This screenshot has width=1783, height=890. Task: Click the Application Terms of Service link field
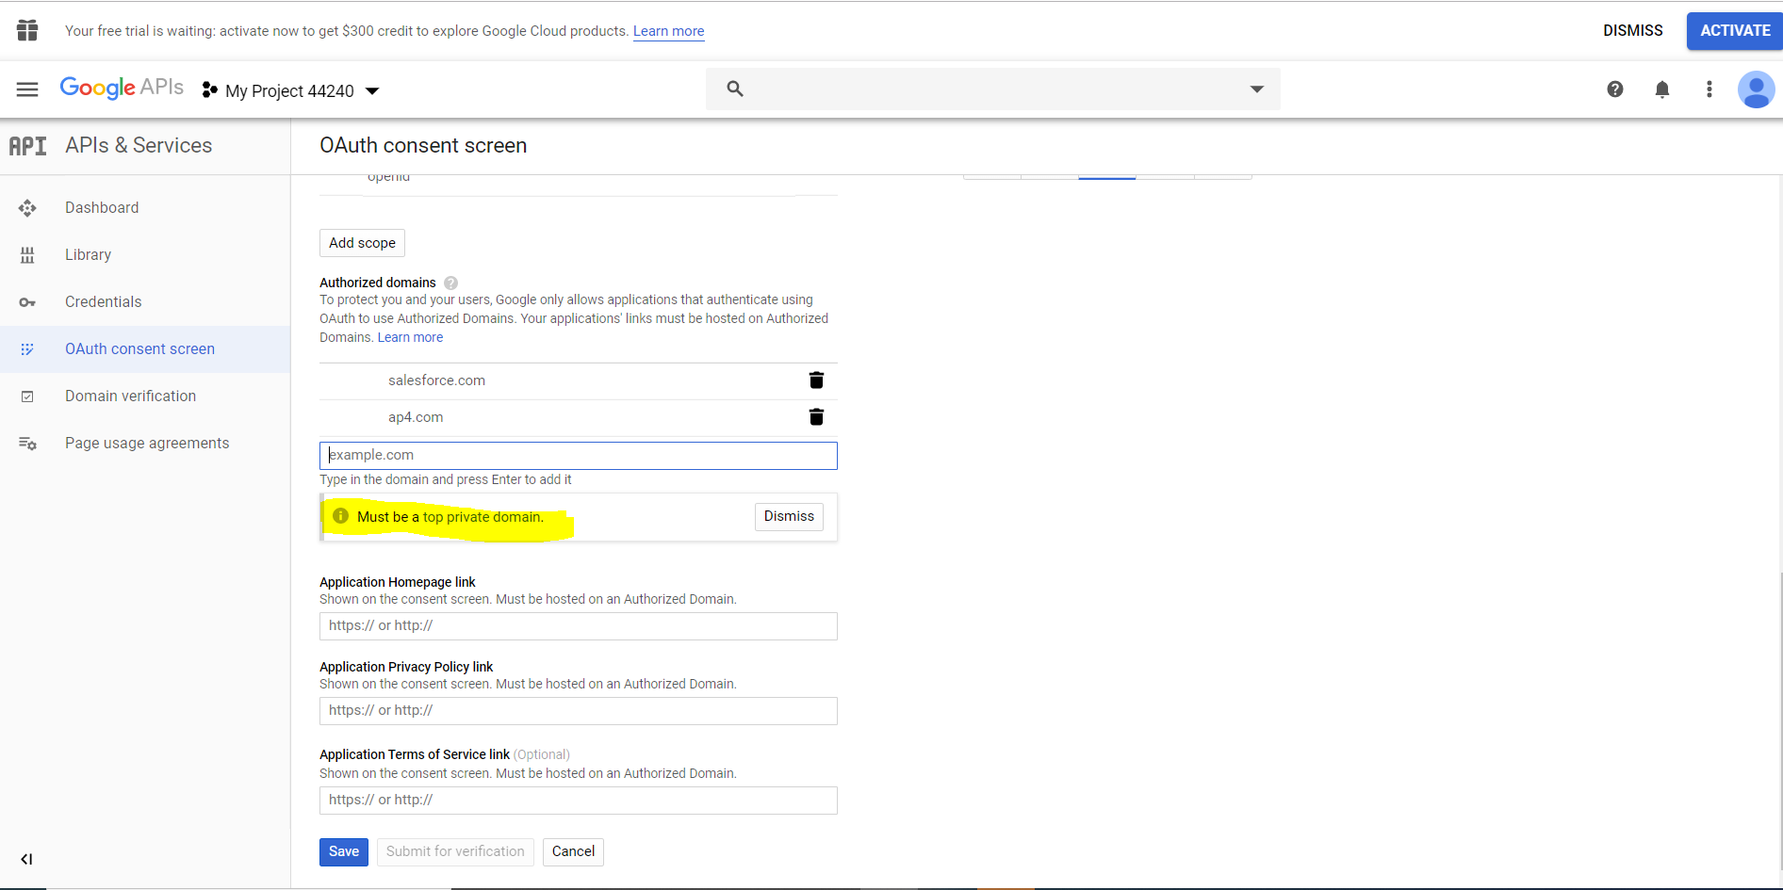(579, 801)
